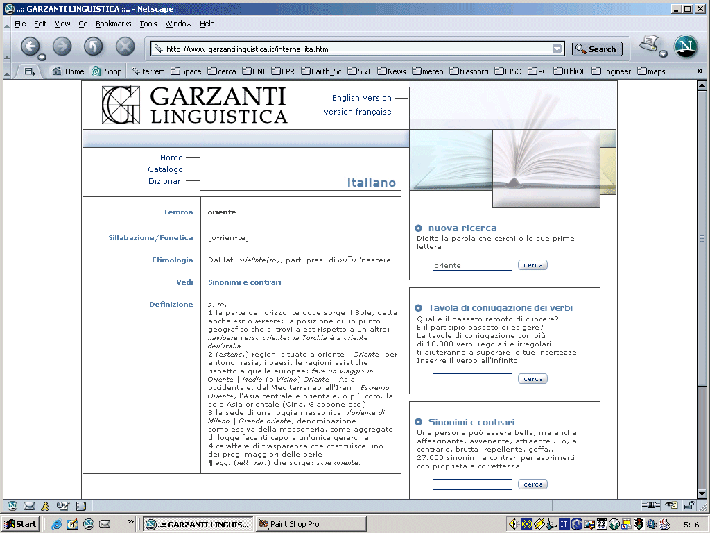Click the Home bookmark in personal toolbar
This screenshot has height=533, width=710.
click(x=68, y=71)
